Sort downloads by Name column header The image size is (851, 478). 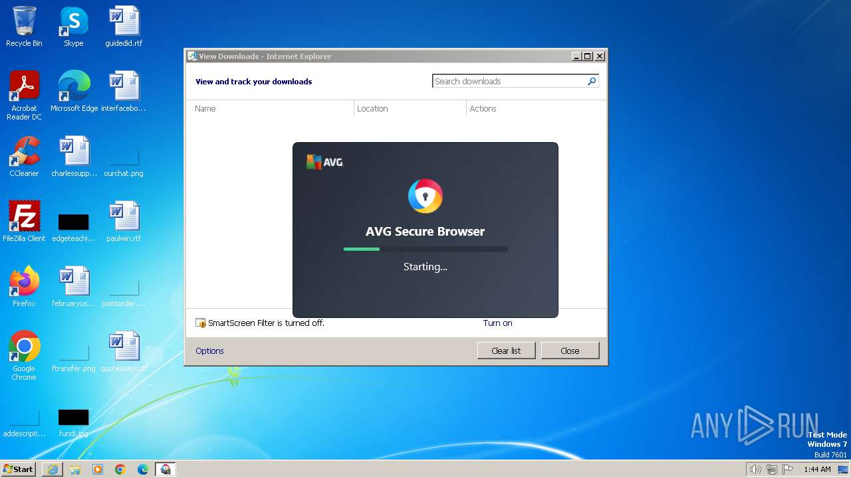(x=270, y=108)
